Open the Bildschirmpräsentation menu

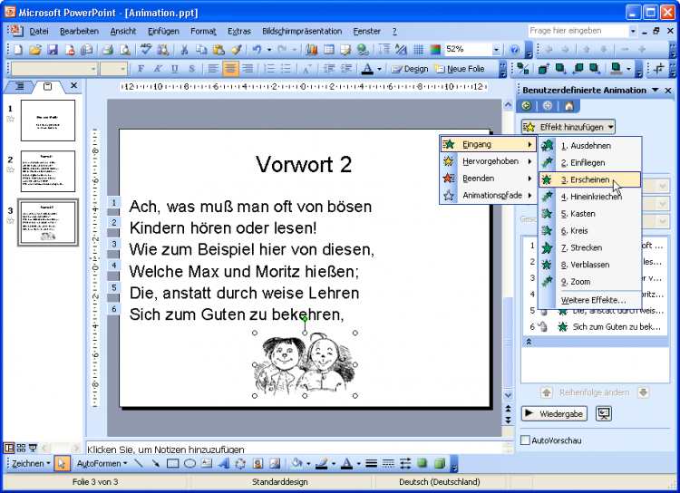click(x=302, y=31)
